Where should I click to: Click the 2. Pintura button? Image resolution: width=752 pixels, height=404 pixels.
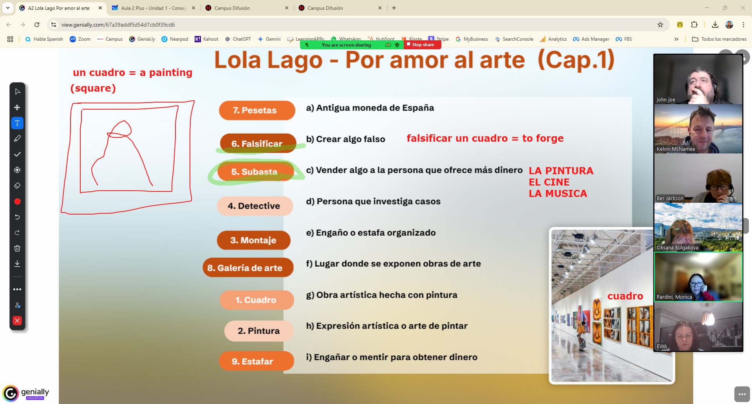pos(259,331)
